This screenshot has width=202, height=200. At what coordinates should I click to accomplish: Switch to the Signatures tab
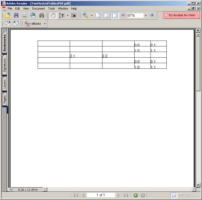5,65
